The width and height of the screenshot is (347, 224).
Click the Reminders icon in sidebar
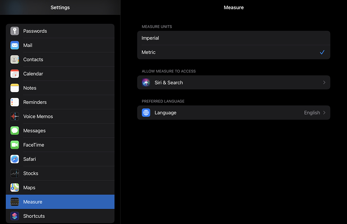15,102
